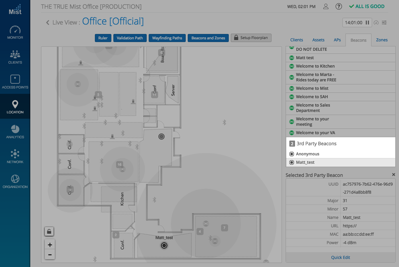Select Welcome to your meeting beacon
Viewport: 399px width, 267px height.
(x=340, y=121)
